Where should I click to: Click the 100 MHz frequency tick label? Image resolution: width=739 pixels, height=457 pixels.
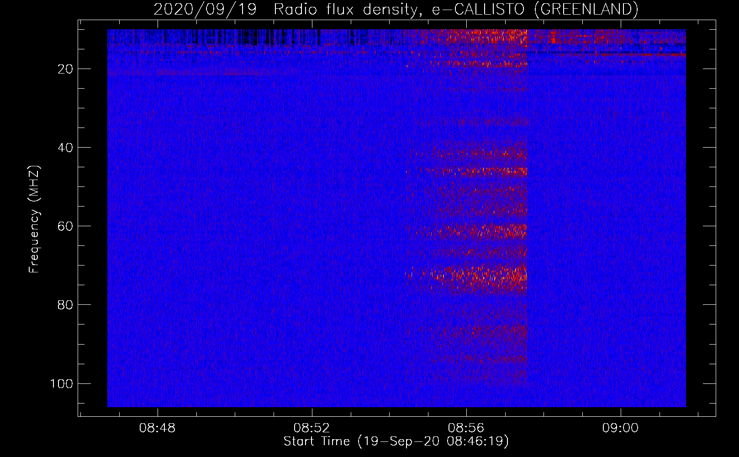pos(62,383)
